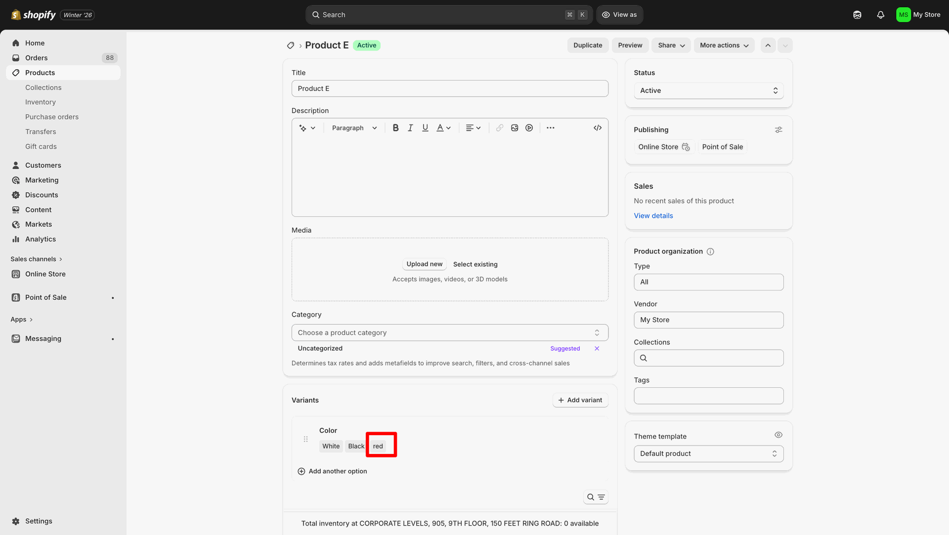The image size is (949, 535).
Task: Dismiss the Uncategorized suggested category
Action: pyautogui.click(x=597, y=349)
